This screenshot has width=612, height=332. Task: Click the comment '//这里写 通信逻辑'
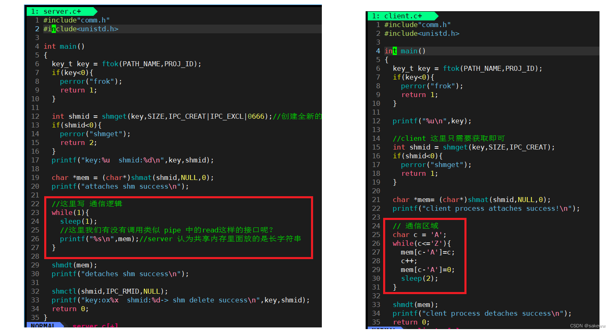pyautogui.click(x=87, y=204)
